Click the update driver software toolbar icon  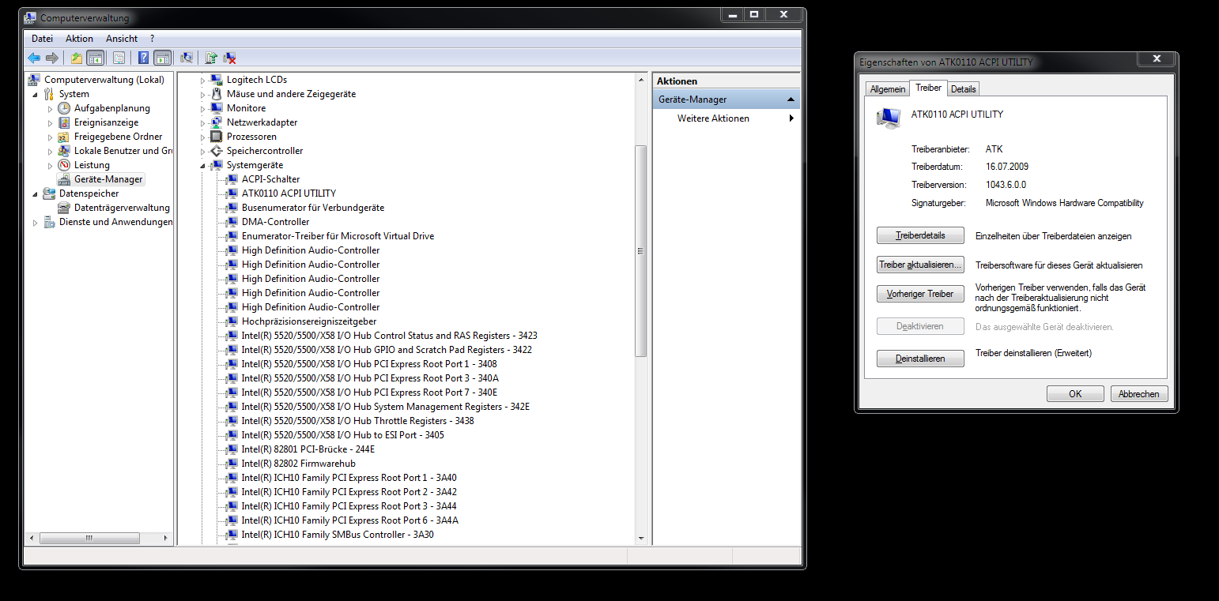[x=211, y=58]
